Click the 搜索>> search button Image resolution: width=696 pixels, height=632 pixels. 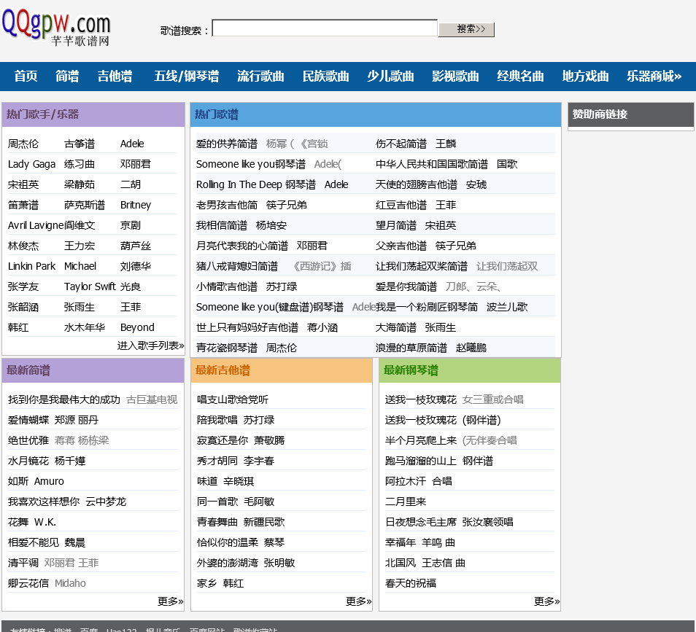(466, 29)
